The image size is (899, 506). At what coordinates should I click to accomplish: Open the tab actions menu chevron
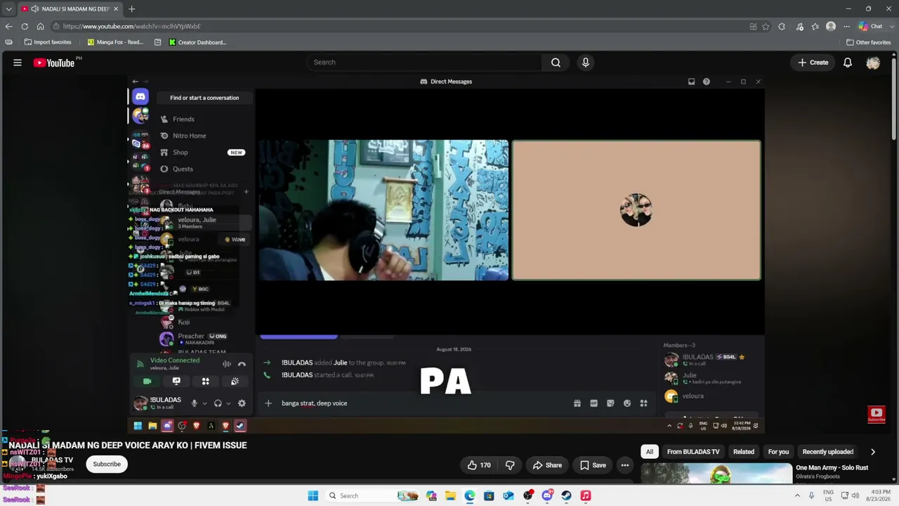coord(8,9)
